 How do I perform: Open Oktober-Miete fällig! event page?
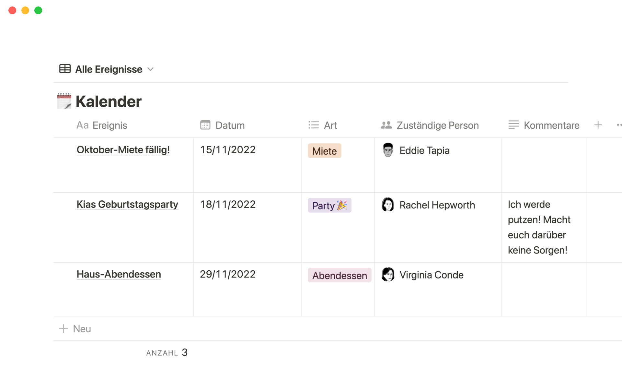123,150
